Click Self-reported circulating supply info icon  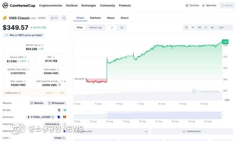tap(62, 81)
